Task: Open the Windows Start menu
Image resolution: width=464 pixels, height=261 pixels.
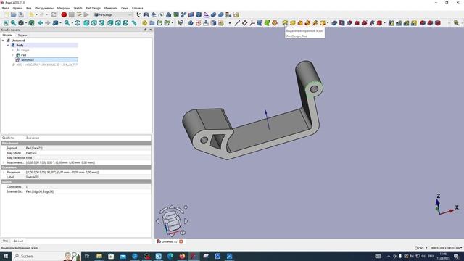Action: click(x=5, y=256)
